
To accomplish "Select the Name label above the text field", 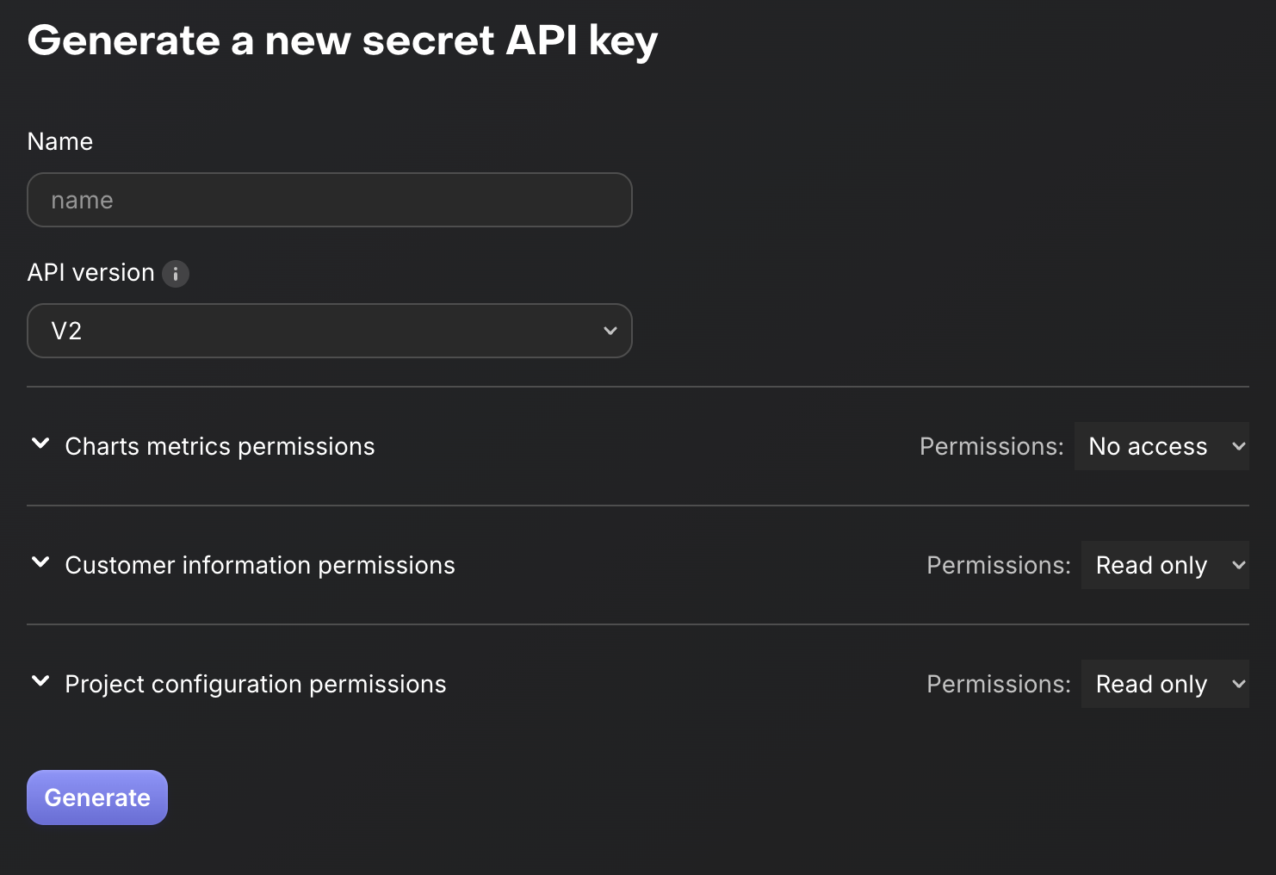I will (59, 140).
